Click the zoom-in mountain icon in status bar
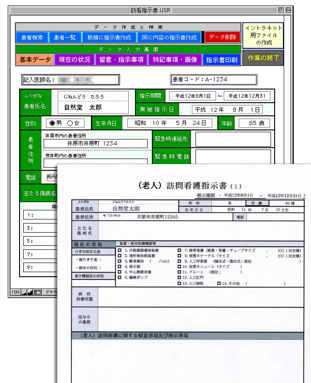The width and height of the screenshot is (311, 383). pyautogui.click(x=30, y=292)
